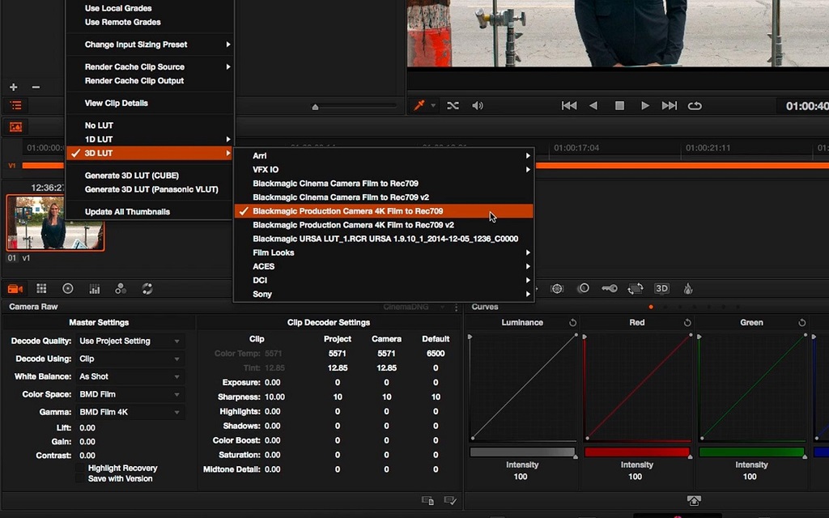
Task: Click the left icon under Clip Decoder Settings
Action: pyautogui.click(x=427, y=500)
